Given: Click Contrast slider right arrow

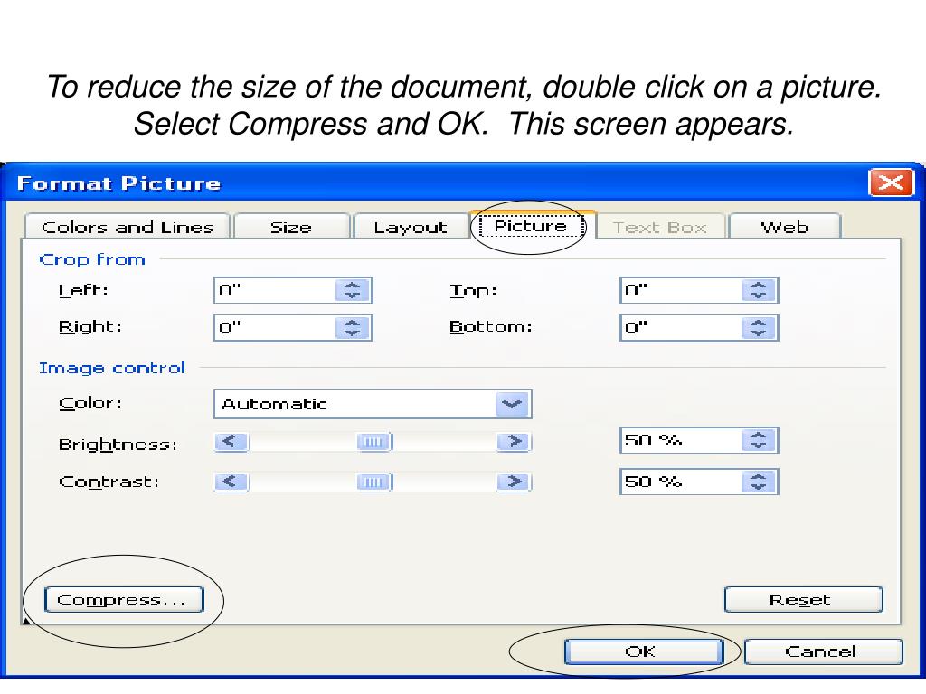Looking at the screenshot, I should tap(514, 482).
